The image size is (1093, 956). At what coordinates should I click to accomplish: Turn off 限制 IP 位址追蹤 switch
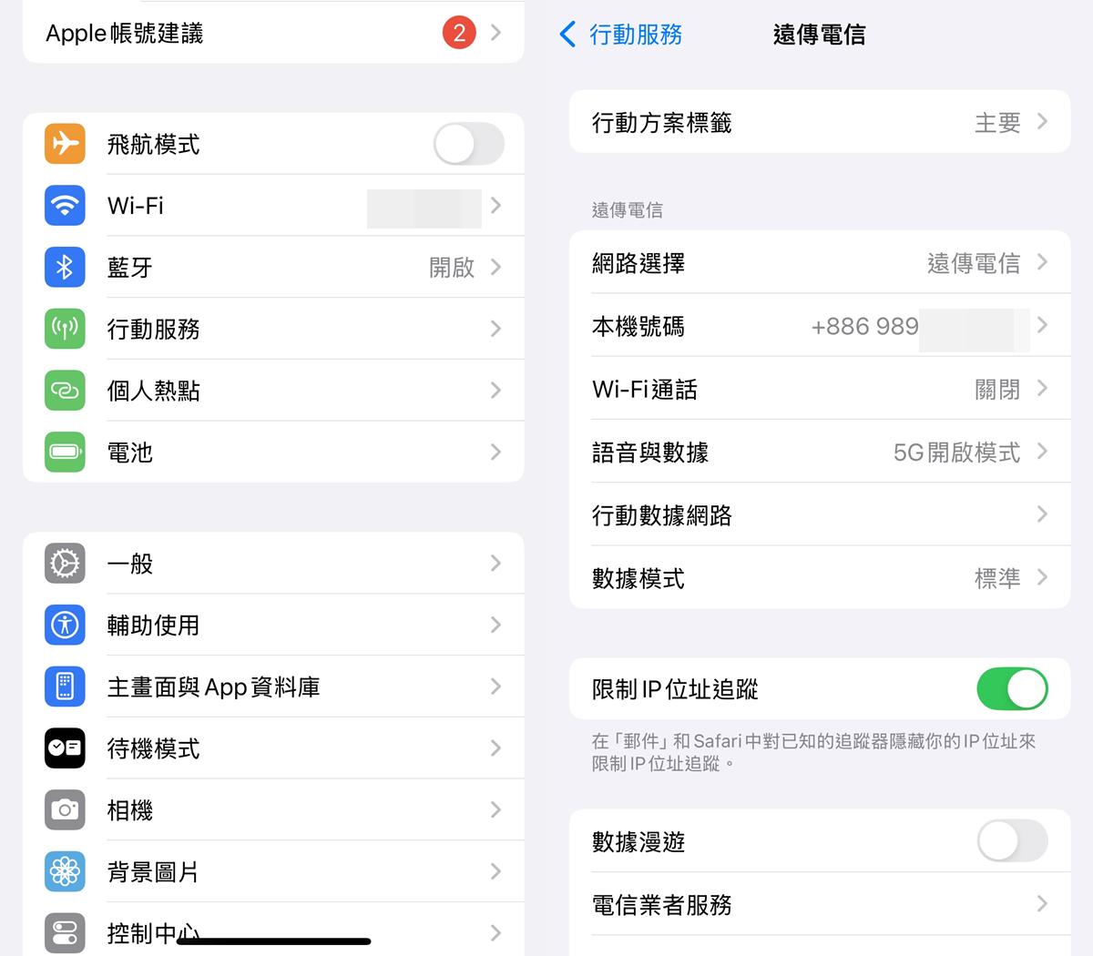click(x=1012, y=689)
